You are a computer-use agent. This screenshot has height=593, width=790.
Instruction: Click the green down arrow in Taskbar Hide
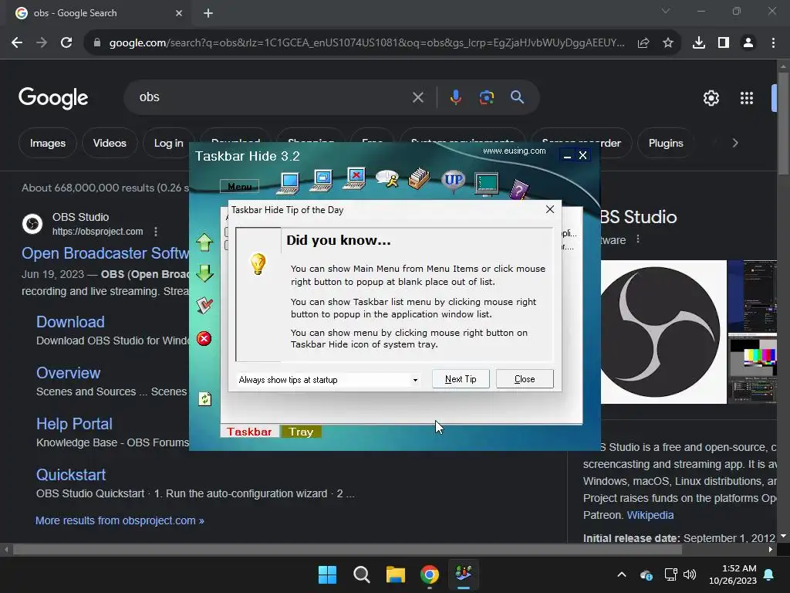coord(204,273)
